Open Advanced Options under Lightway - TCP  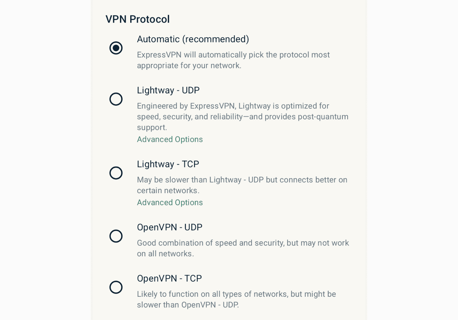(x=170, y=203)
